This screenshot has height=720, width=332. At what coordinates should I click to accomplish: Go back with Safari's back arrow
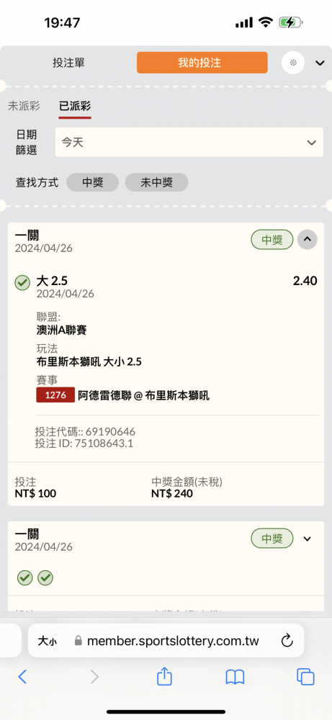[x=22, y=677]
